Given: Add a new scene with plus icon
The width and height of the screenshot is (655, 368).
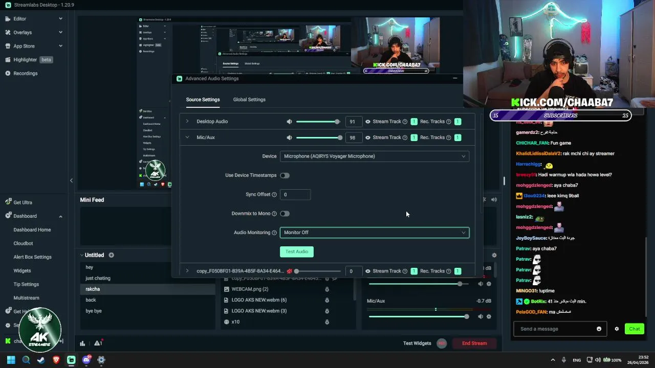Looking at the screenshot, I should pos(111,255).
